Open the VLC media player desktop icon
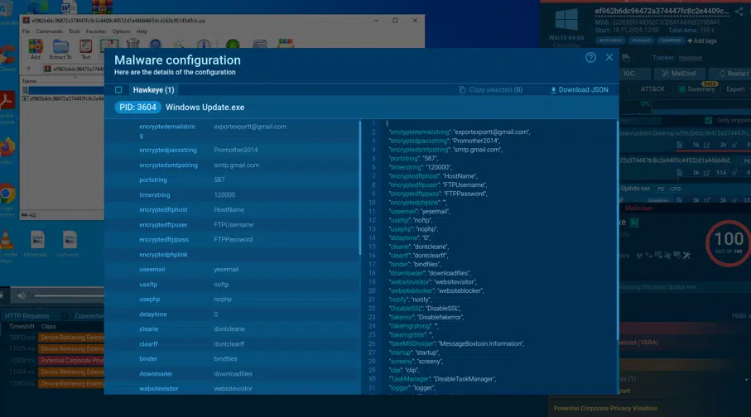Image resolution: width=751 pixels, height=417 pixels. pos(7,246)
